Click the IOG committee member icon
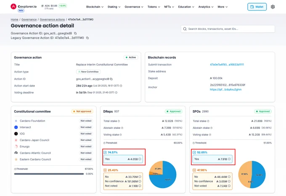This screenshot has height=196, width=286. pyautogui.click(x=16, y=134)
